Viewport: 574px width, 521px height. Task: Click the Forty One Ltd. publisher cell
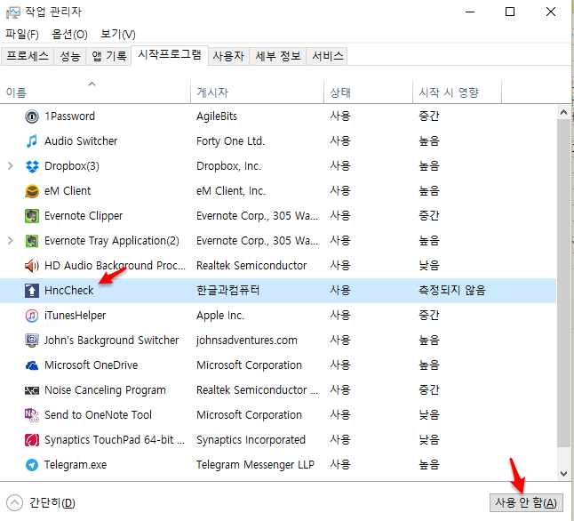pyautogui.click(x=230, y=141)
